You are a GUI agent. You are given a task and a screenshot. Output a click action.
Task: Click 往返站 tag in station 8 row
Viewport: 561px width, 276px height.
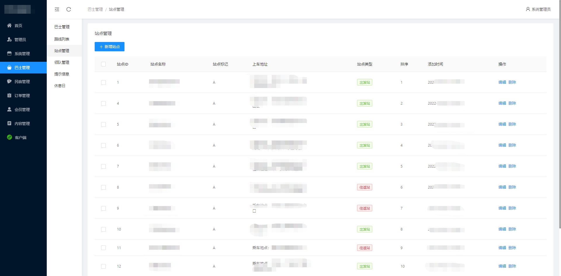pyautogui.click(x=365, y=187)
